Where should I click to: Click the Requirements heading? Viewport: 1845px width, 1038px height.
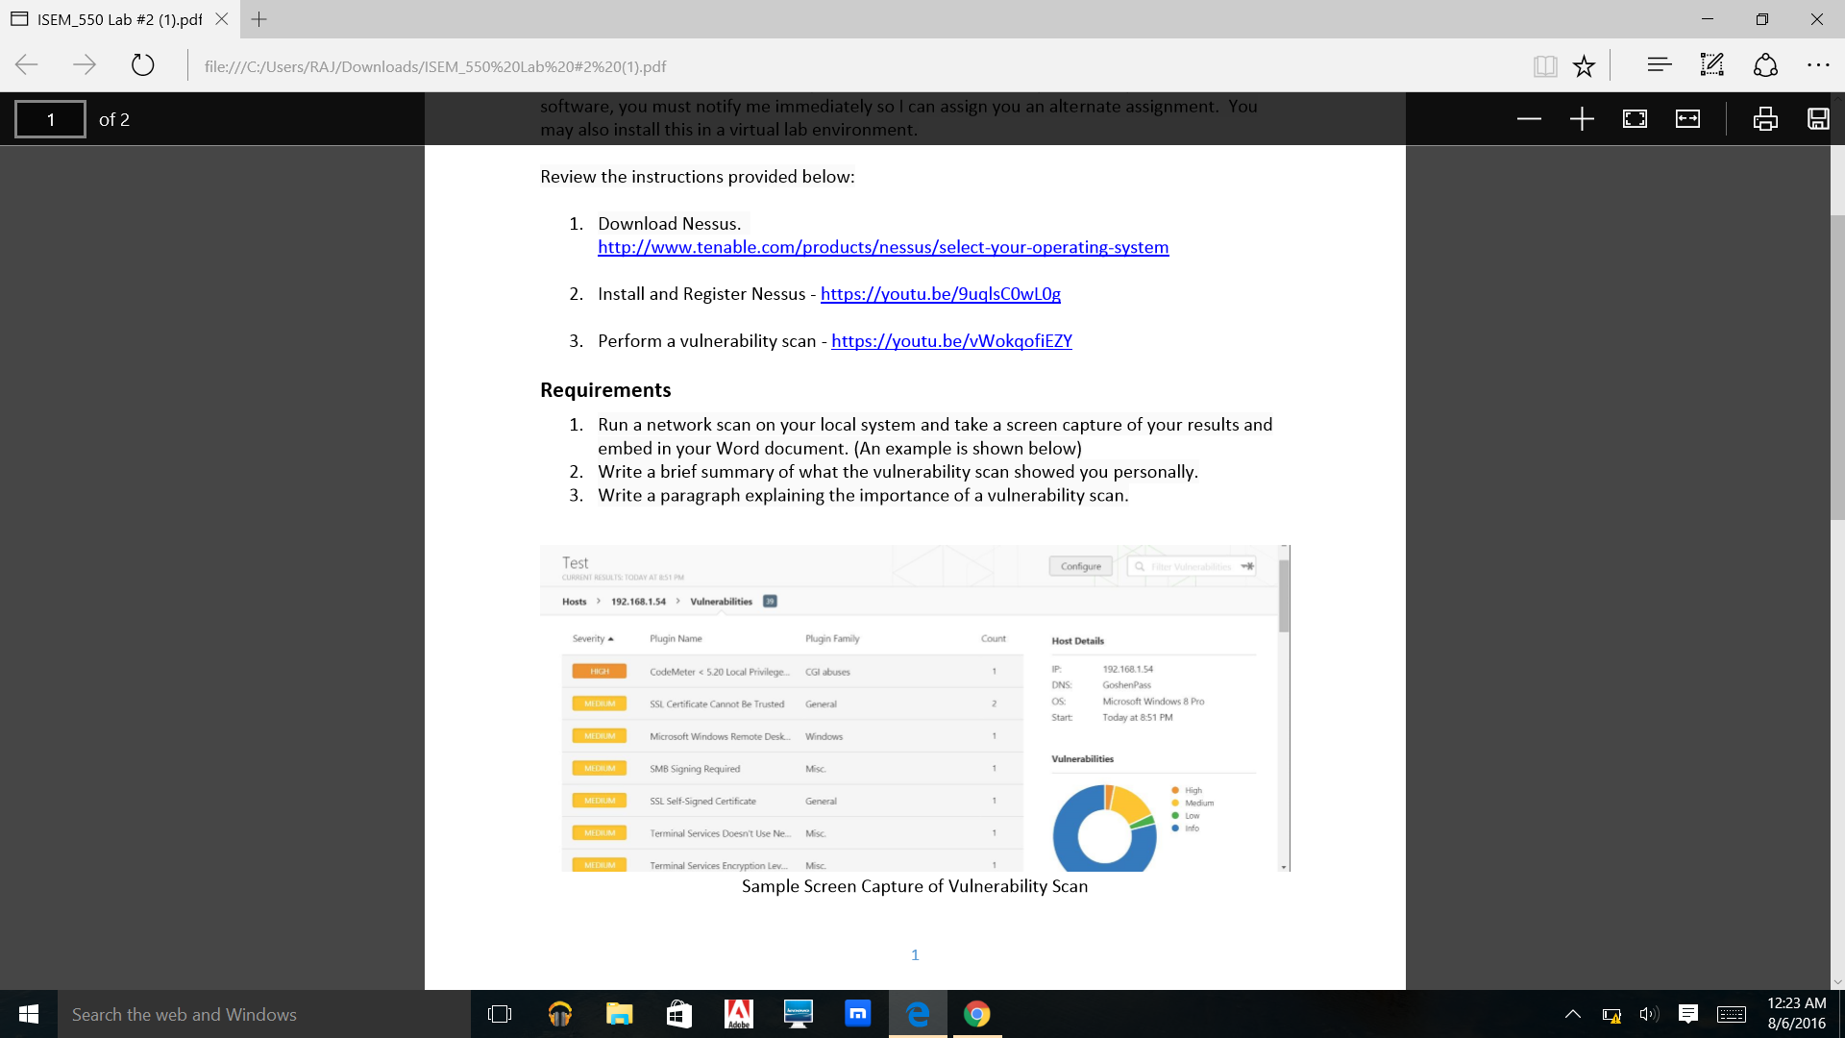click(605, 390)
